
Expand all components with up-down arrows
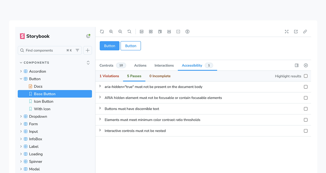[88, 63]
